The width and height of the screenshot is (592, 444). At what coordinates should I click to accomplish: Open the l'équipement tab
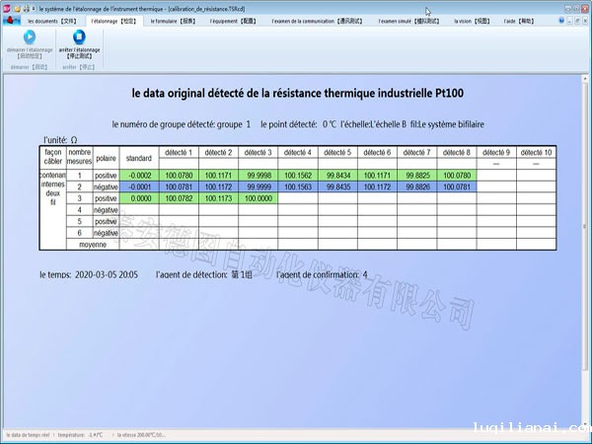233,21
